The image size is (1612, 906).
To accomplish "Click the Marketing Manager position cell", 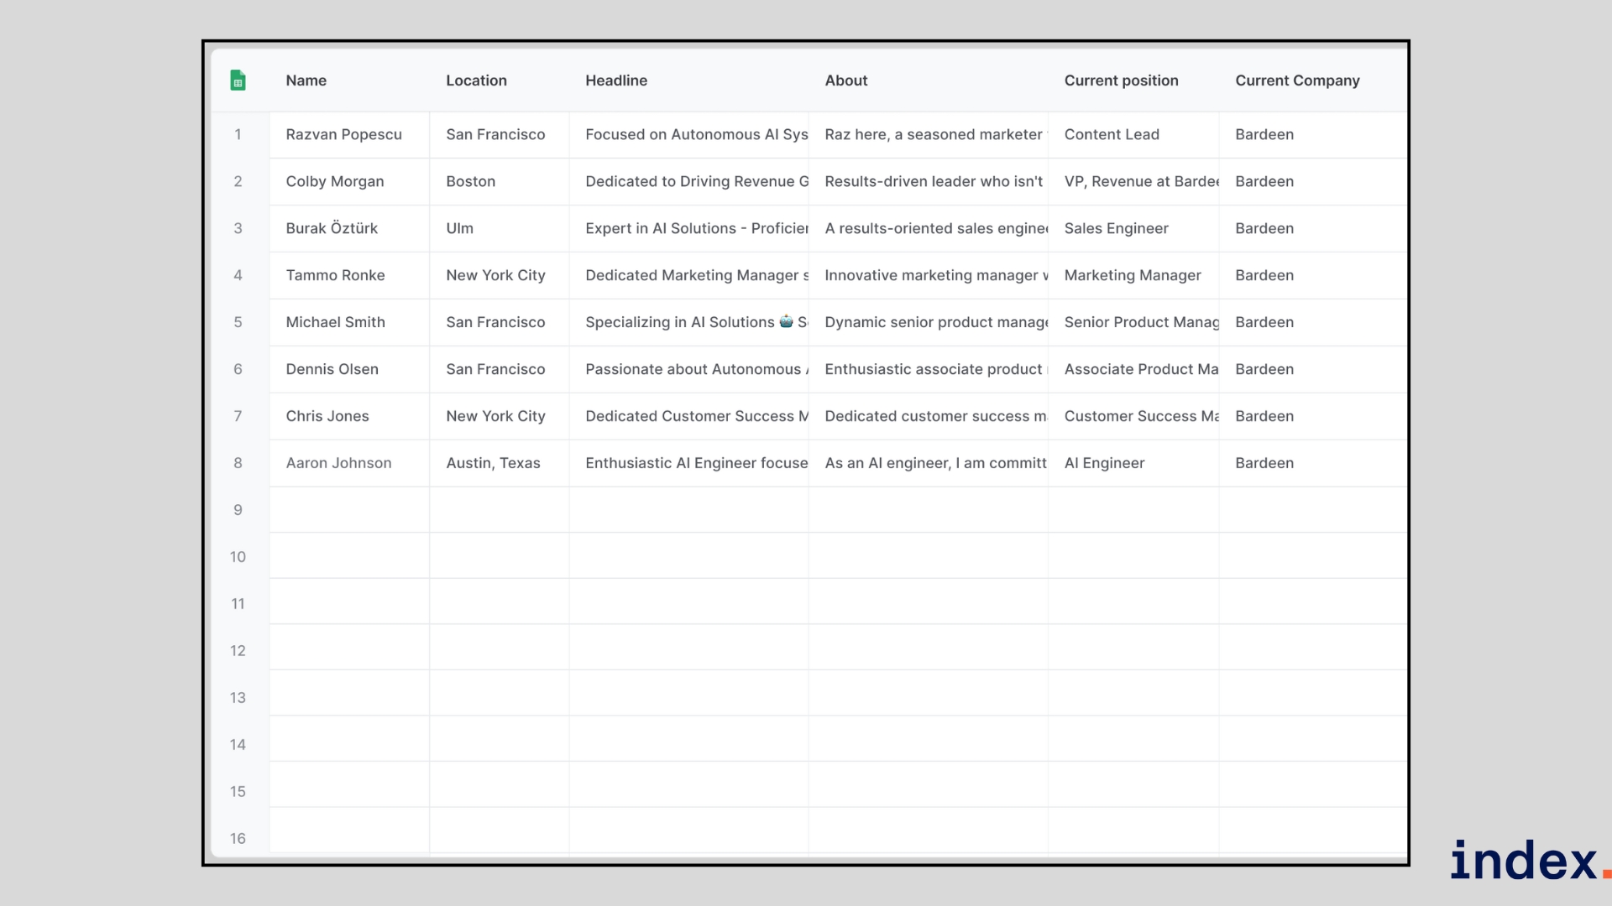I will (x=1132, y=275).
